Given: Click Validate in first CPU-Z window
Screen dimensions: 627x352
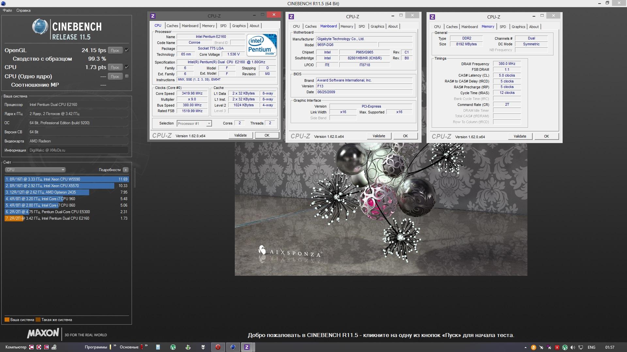Looking at the screenshot, I should pos(240,135).
